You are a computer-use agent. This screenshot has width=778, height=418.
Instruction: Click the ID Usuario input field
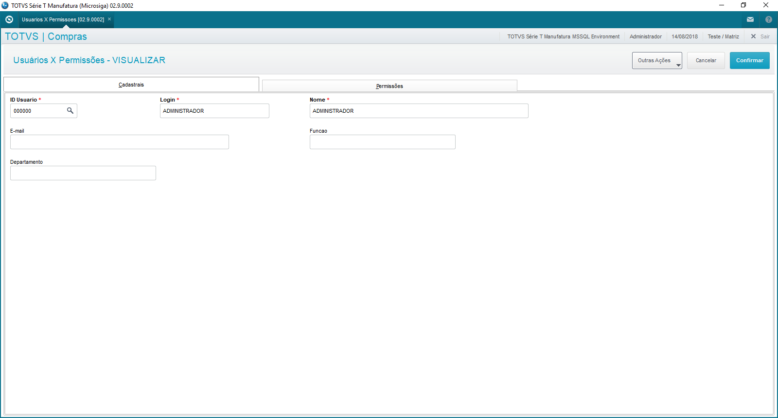pos(38,111)
